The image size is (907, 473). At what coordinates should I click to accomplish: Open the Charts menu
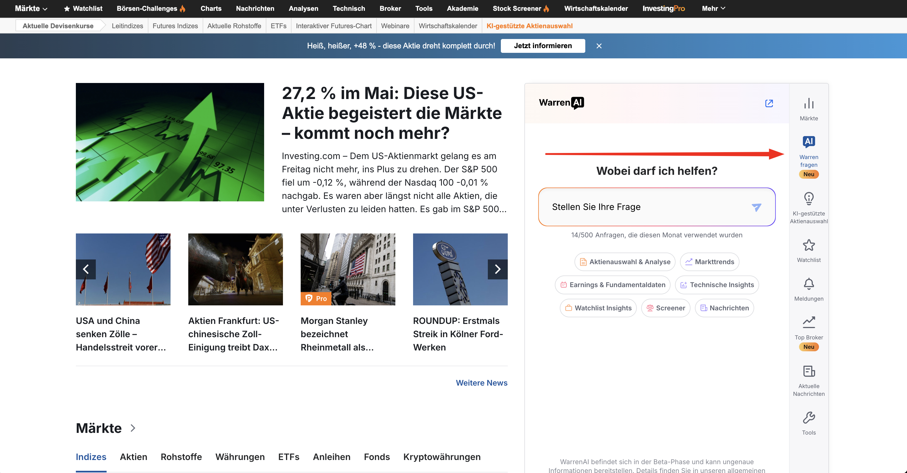click(211, 9)
